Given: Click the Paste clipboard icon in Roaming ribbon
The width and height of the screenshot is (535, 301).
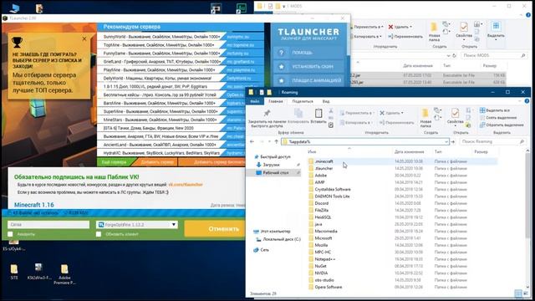Looking at the screenshot, I should click(318, 113).
